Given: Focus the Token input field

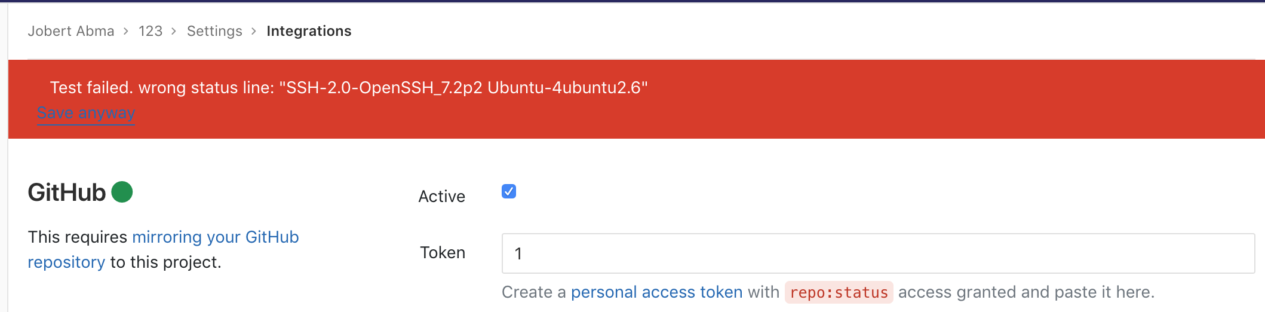Looking at the screenshot, I should pyautogui.click(x=878, y=253).
